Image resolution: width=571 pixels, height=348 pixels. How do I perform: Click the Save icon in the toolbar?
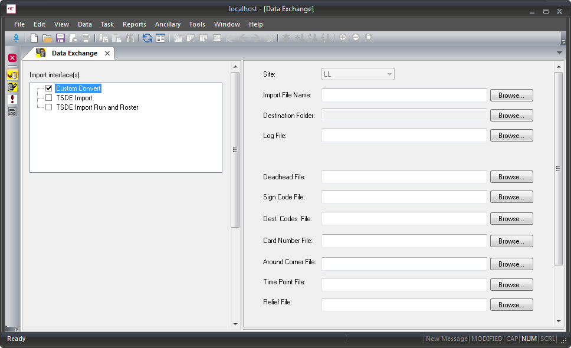click(60, 38)
